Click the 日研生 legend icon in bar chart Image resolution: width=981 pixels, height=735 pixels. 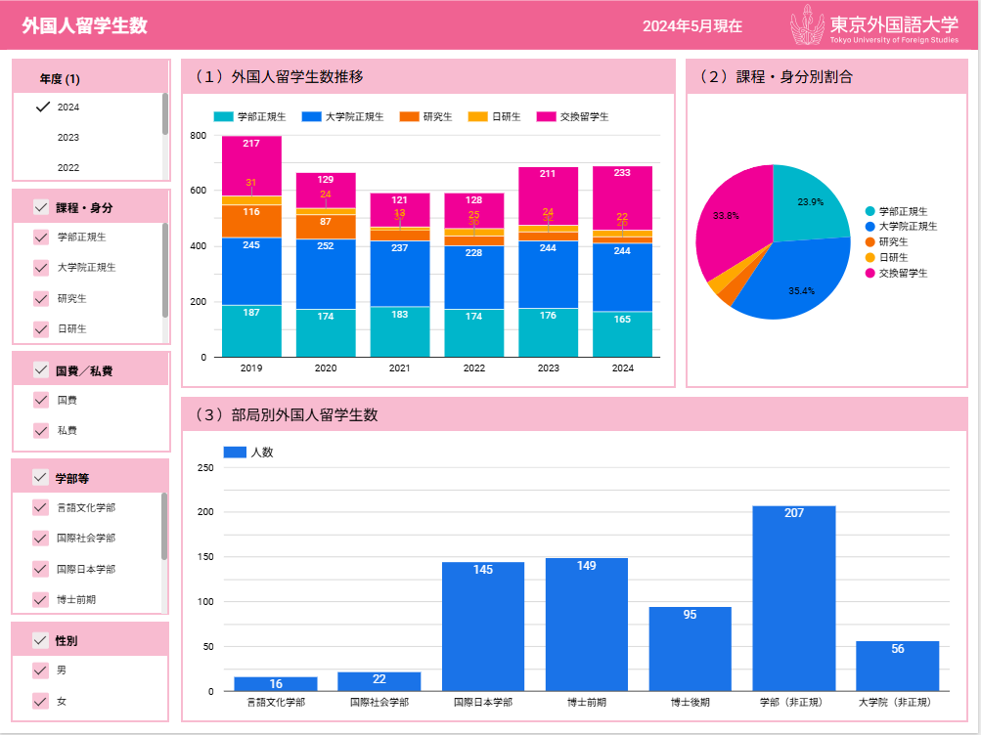click(477, 116)
